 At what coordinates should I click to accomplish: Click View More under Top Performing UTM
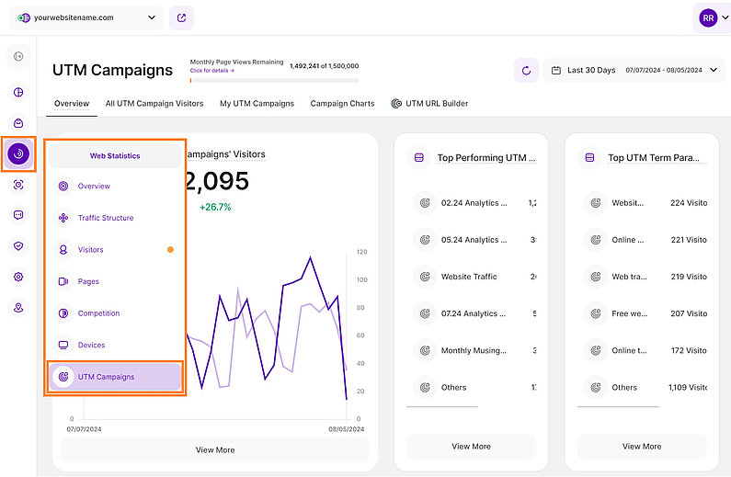point(471,447)
